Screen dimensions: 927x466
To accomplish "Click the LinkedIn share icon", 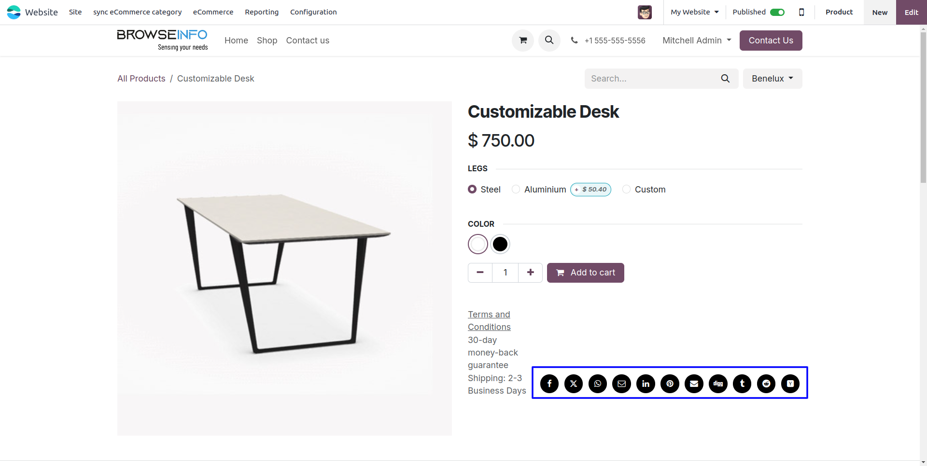I will 646,384.
